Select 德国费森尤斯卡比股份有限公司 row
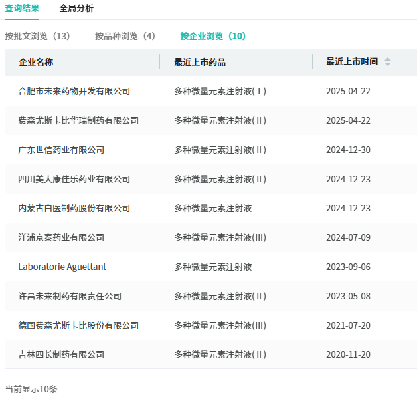Image resolution: width=417 pixels, height=399 pixels. [78, 325]
